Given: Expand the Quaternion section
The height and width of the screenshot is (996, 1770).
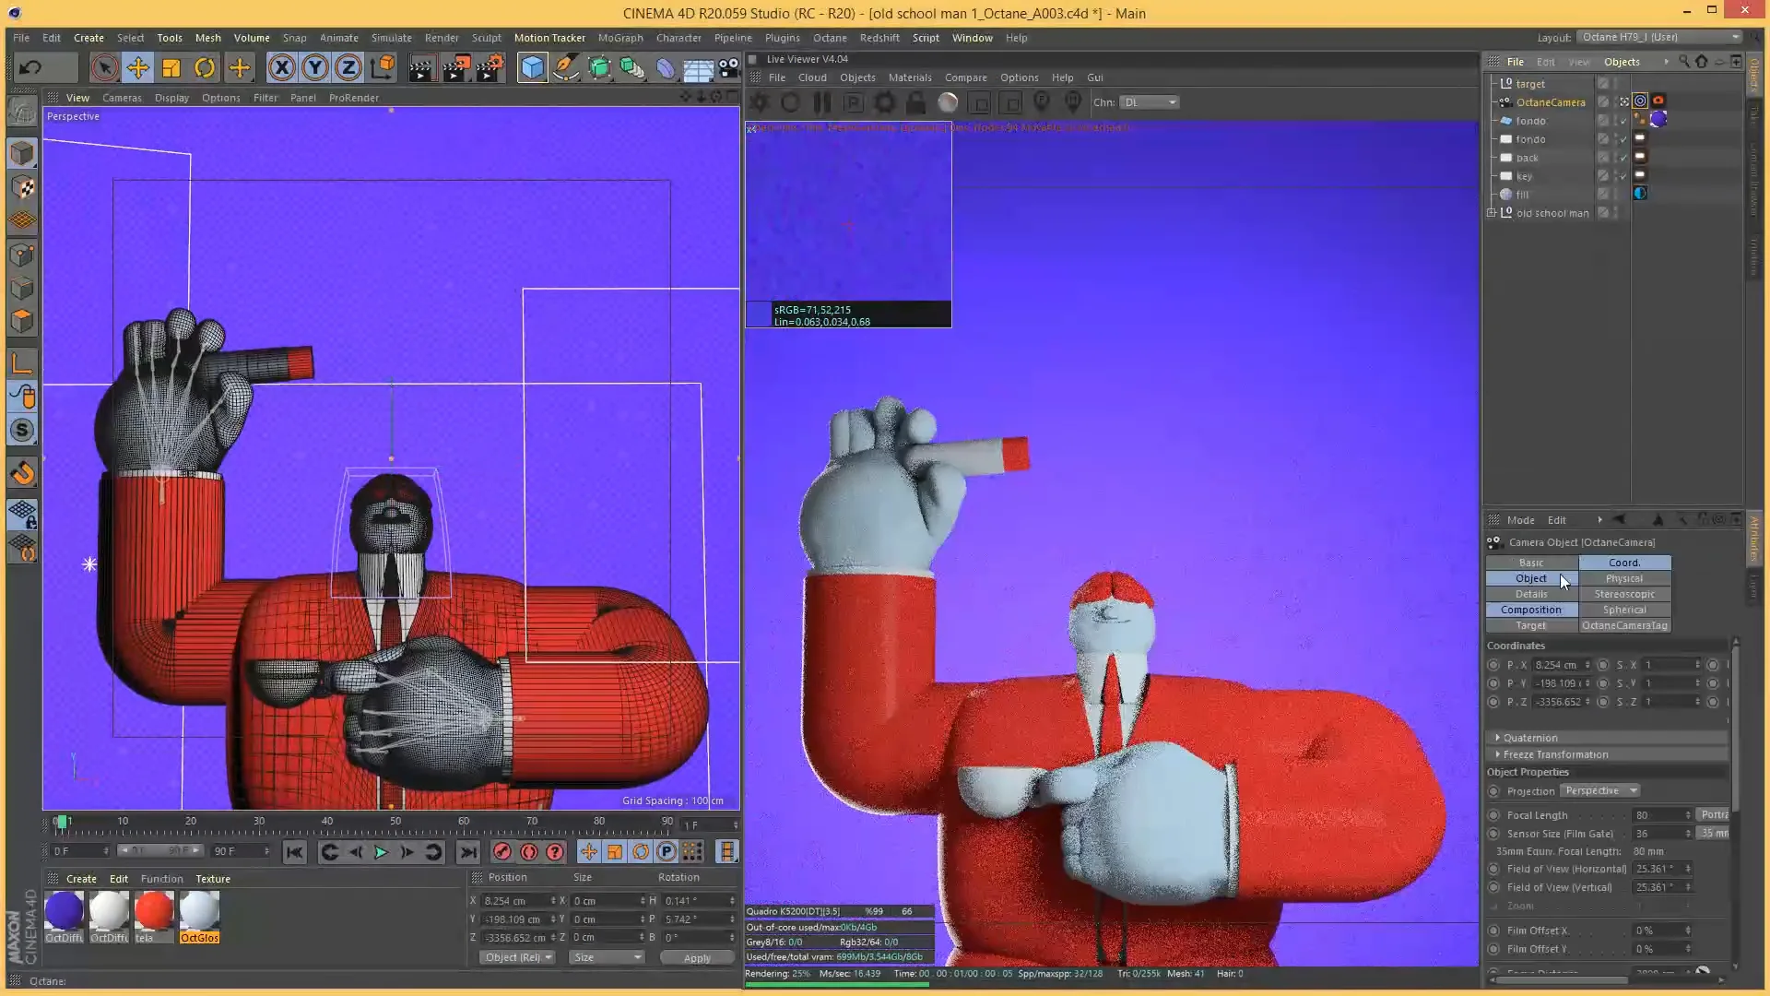Looking at the screenshot, I should pyautogui.click(x=1498, y=738).
